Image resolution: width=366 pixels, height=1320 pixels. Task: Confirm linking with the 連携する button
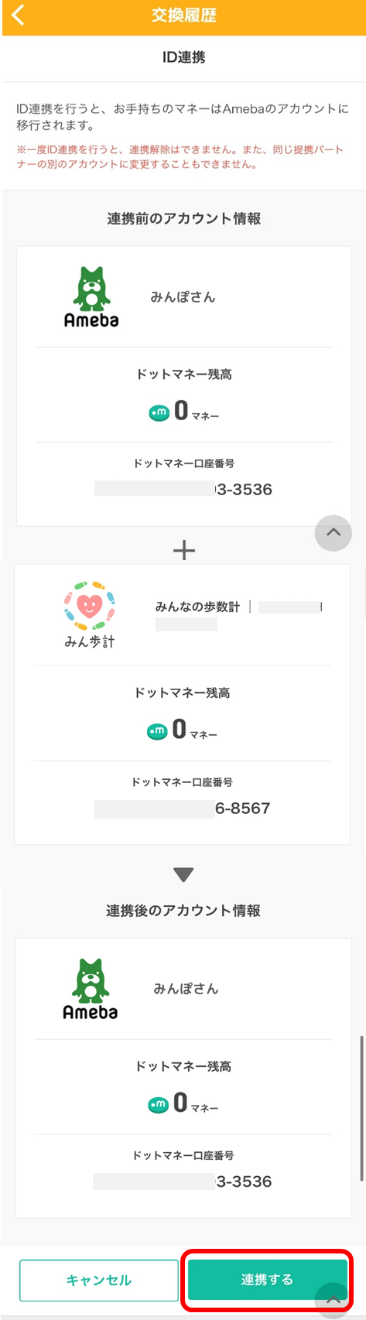point(267,1279)
